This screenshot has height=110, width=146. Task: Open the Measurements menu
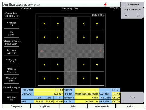[102, 106]
